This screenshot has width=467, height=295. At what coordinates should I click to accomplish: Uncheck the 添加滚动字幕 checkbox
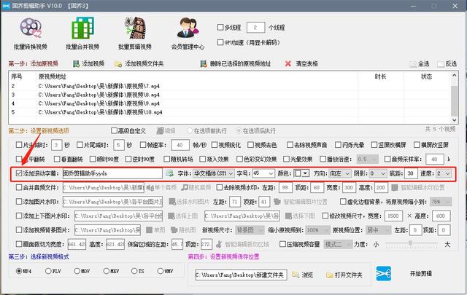click(18, 174)
